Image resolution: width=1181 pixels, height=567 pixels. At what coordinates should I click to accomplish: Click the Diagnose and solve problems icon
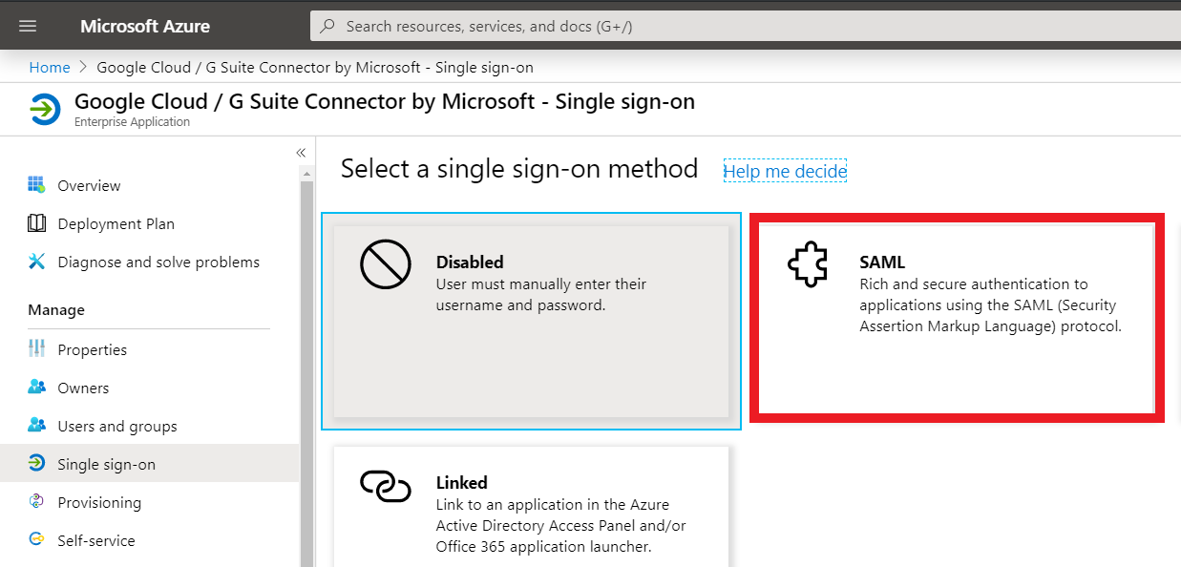point(37,262)
